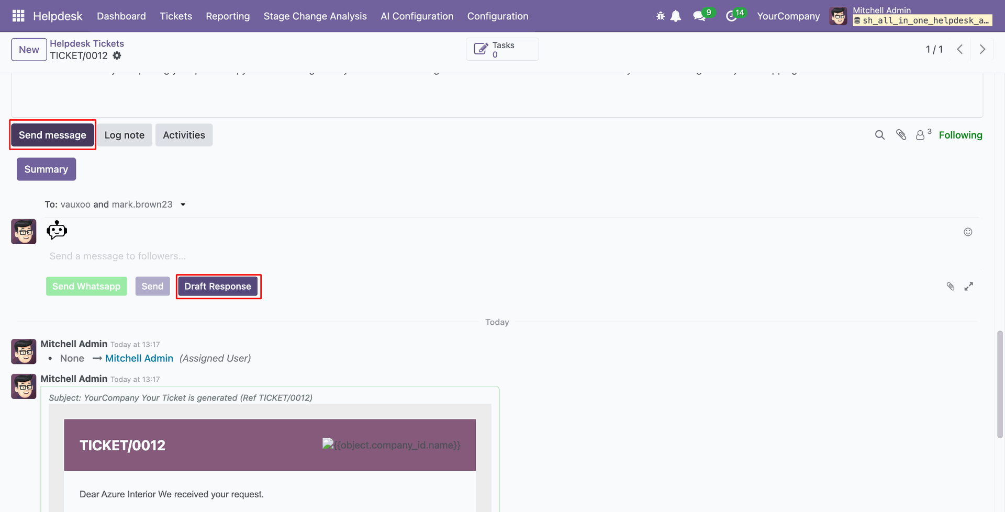Click the grey Send button
Image resolution: width=1005 pixels, height=512 pixels.
coord(152,287)
